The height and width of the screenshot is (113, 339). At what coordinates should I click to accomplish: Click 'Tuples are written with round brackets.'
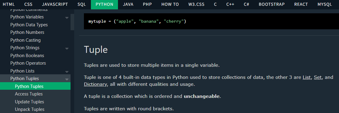coord(129,109)
